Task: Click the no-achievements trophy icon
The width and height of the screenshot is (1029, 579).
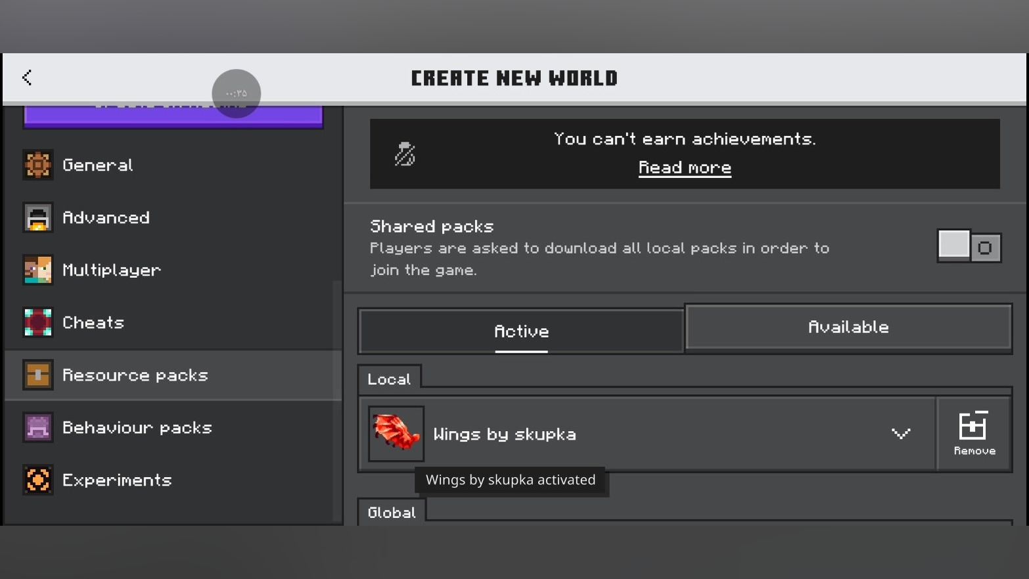Action: (x=405, y=154)
